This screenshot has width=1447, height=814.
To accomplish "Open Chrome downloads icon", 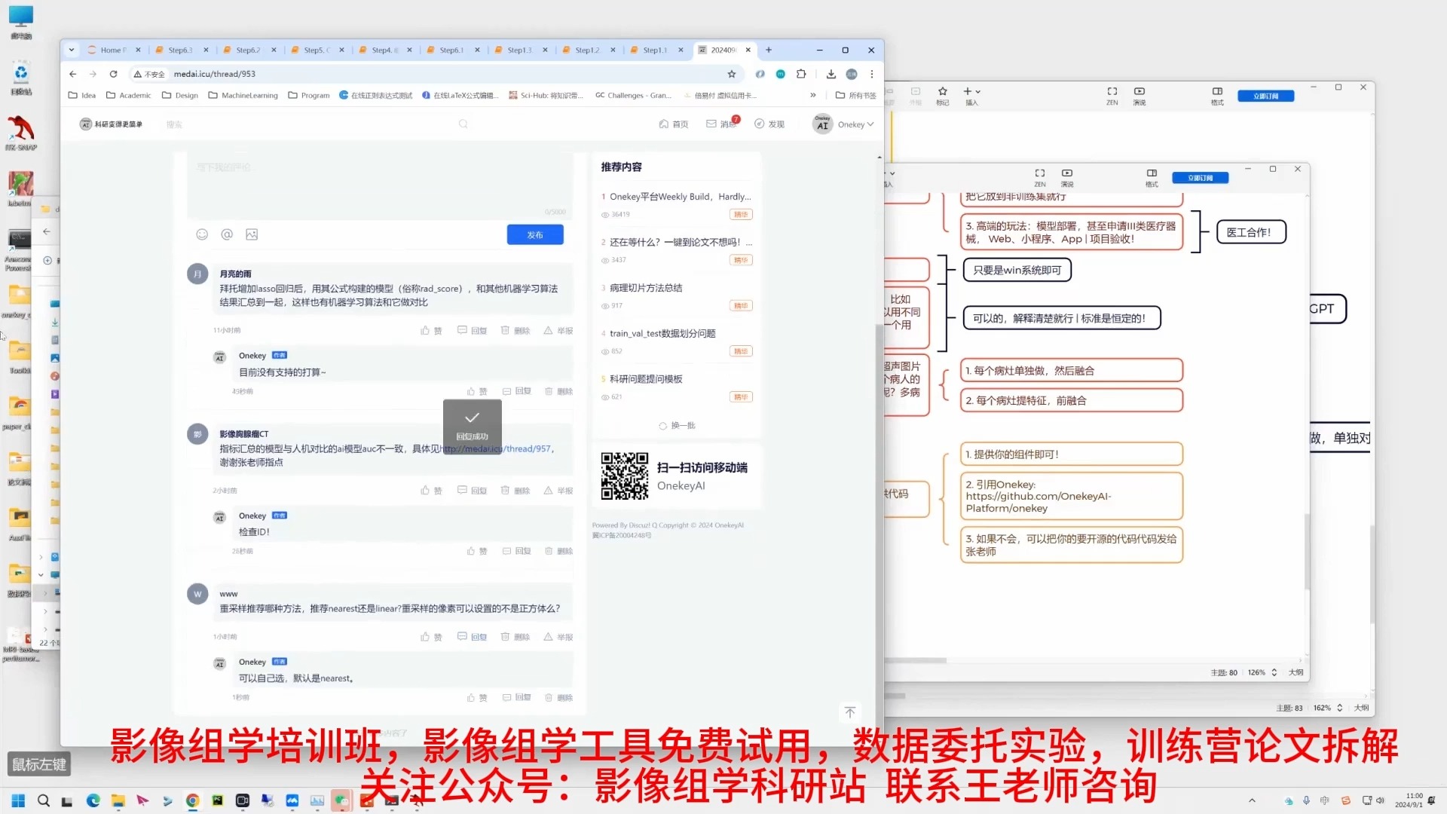I will [x=831, y=74].
